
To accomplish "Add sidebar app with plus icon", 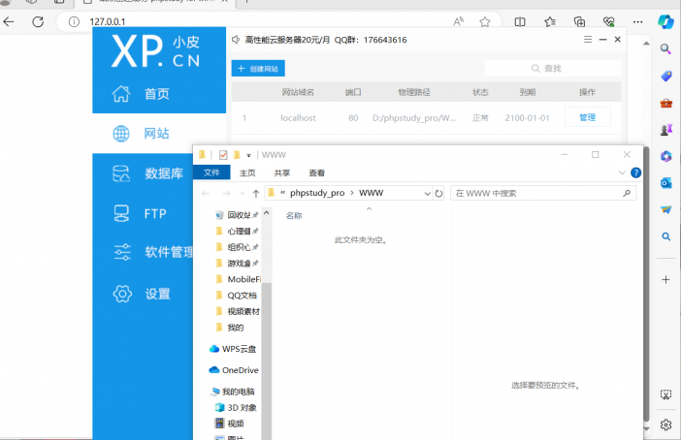I will point(665,279).
